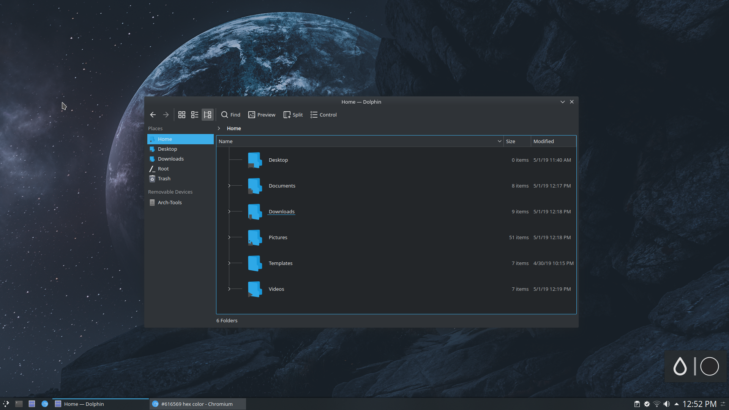The image size is (729, 410).
Task: Open Trash in Places panel
Action: (x=180, y=178)
